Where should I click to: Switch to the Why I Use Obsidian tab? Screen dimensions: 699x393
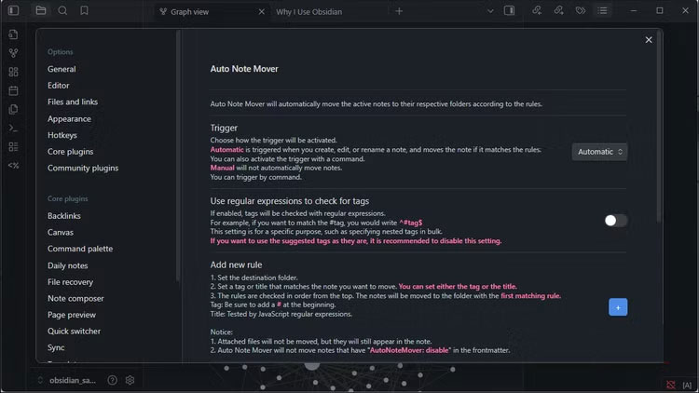click(308, 11)
